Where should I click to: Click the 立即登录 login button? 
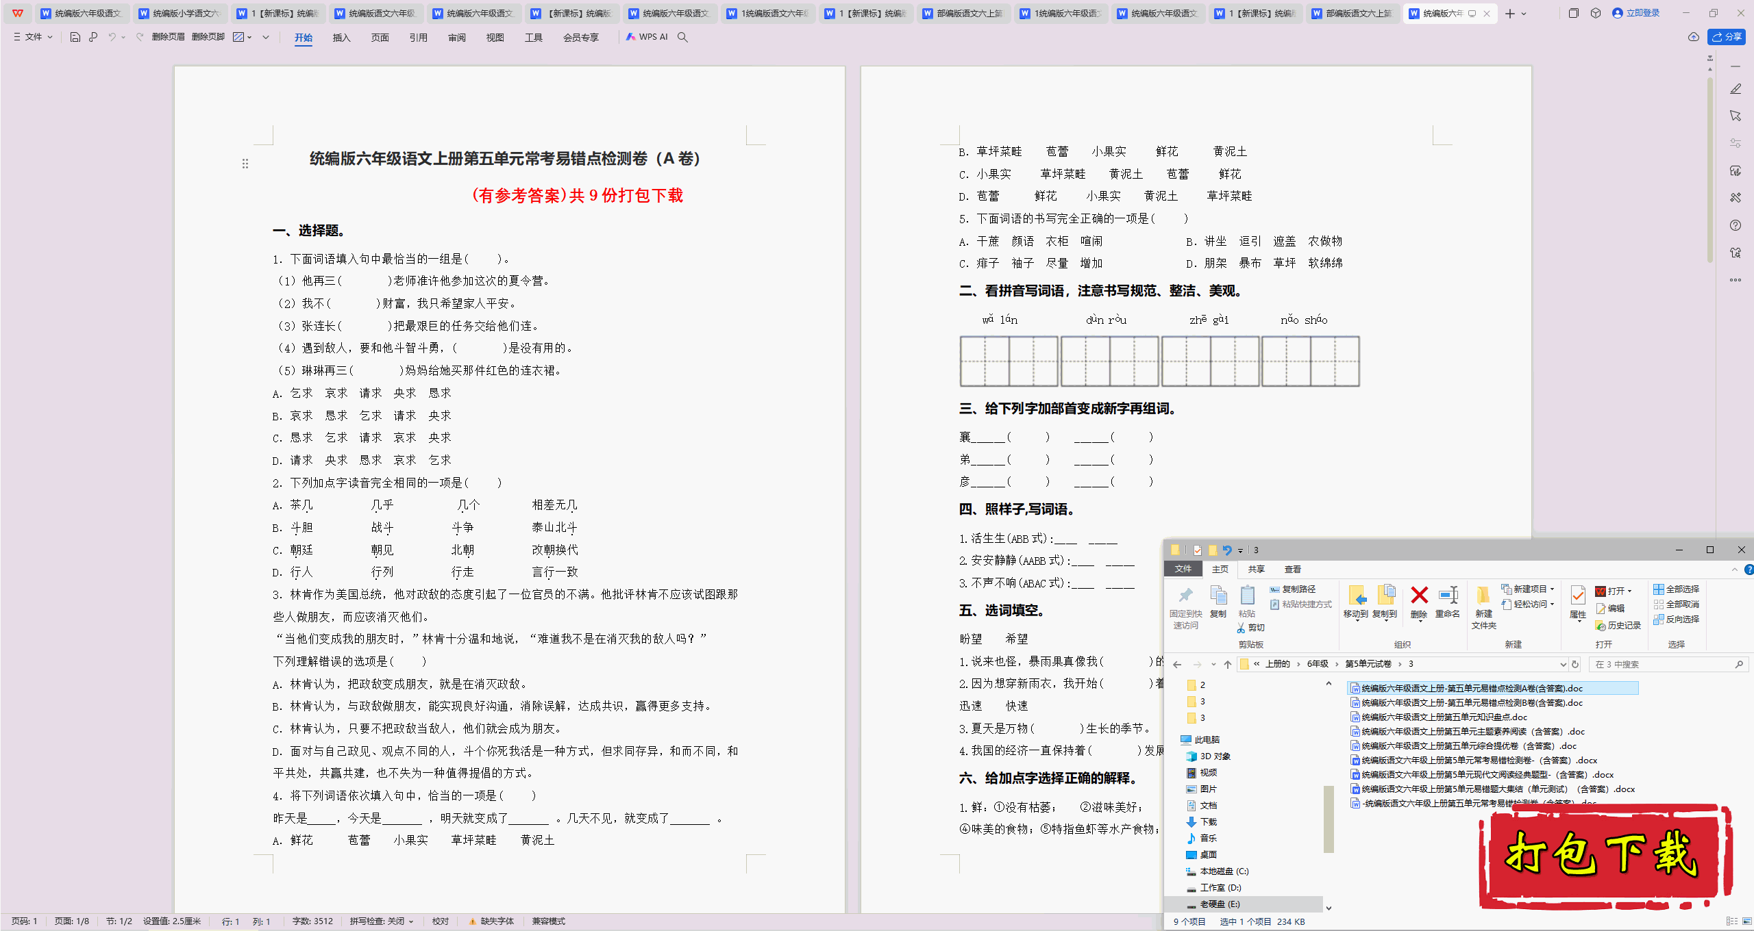[1636, 13]
